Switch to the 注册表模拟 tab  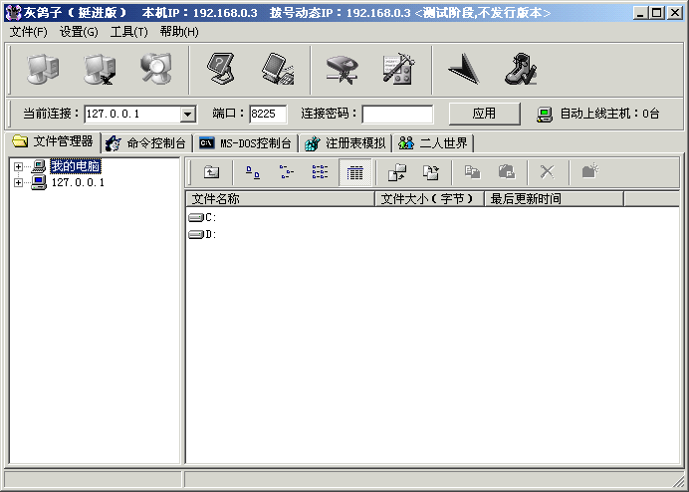[x=345, y=143]
